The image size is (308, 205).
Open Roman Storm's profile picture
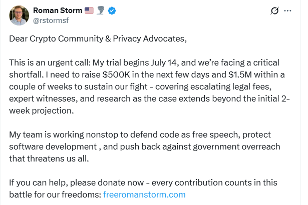point(19,15)
